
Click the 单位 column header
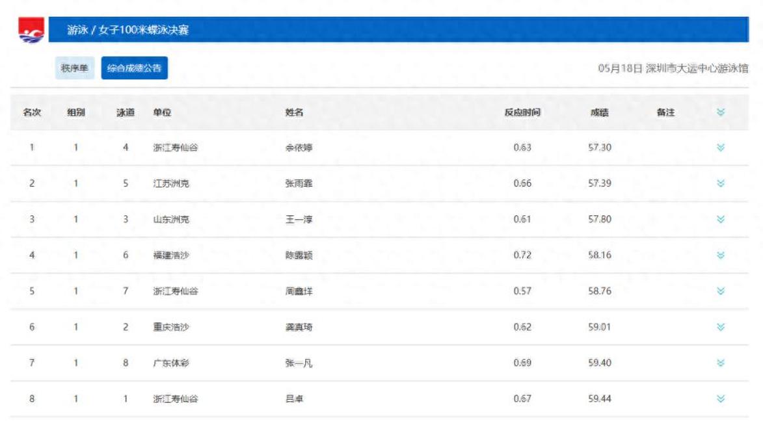click(x=162, y=112)
